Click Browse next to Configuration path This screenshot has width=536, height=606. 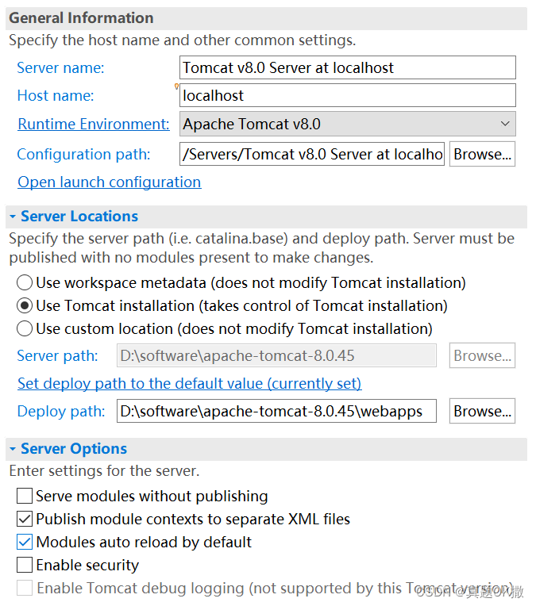482,154
